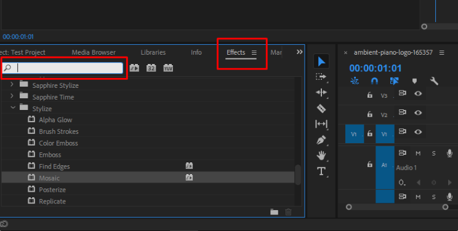The width and height of the screenshot is (458, 231).
Task: Switch to the Info tab
Action: click(x=196, y=52)
